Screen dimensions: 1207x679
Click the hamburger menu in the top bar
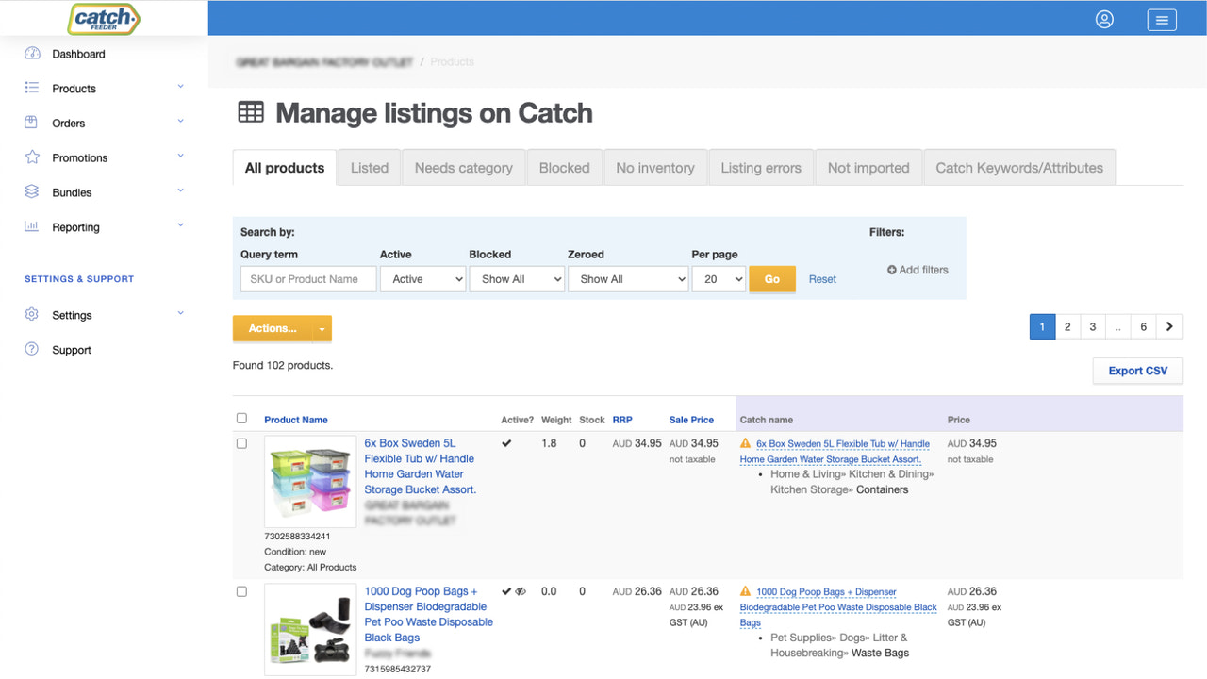point(1162,19)
